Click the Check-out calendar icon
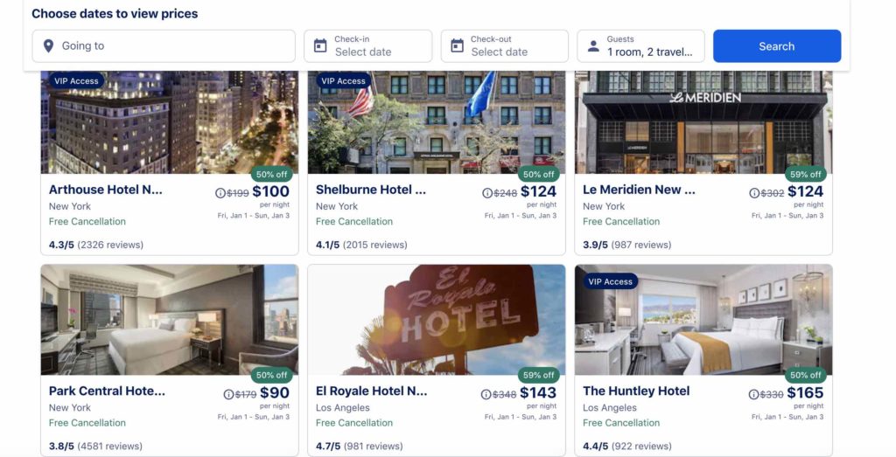Screen dimensions: 896x457 pos(457,45)
